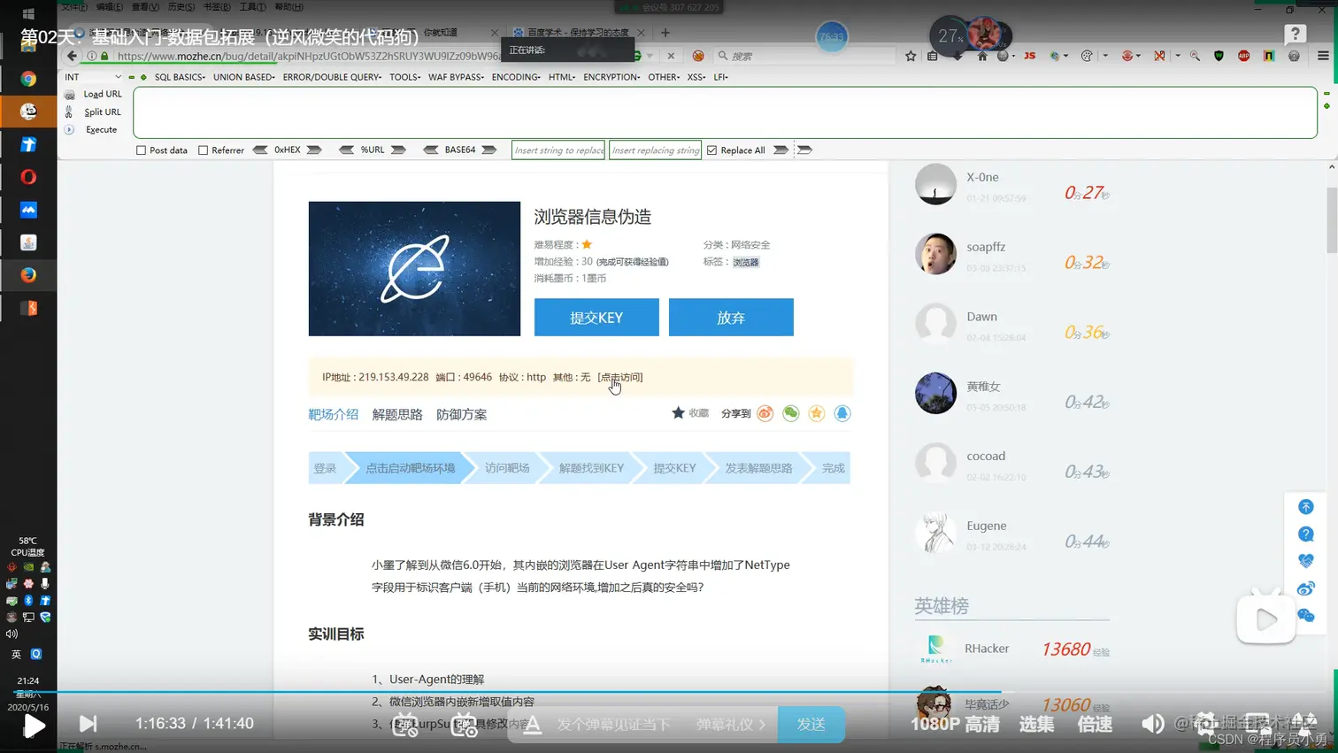1338x753 pixels.
Task: Share to QZone yellow star icon
Action: click(x=817, y=413)
